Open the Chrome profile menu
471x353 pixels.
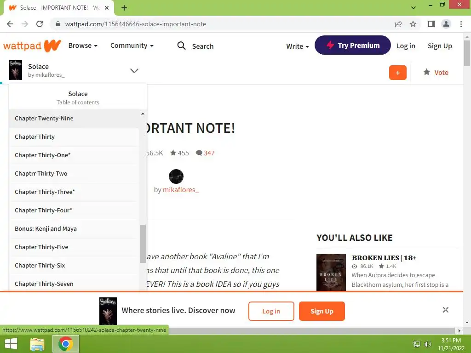pyautogui.click(x=446, y=24)
